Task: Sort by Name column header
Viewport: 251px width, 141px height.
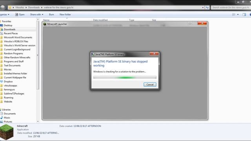Action: [46, 20]
